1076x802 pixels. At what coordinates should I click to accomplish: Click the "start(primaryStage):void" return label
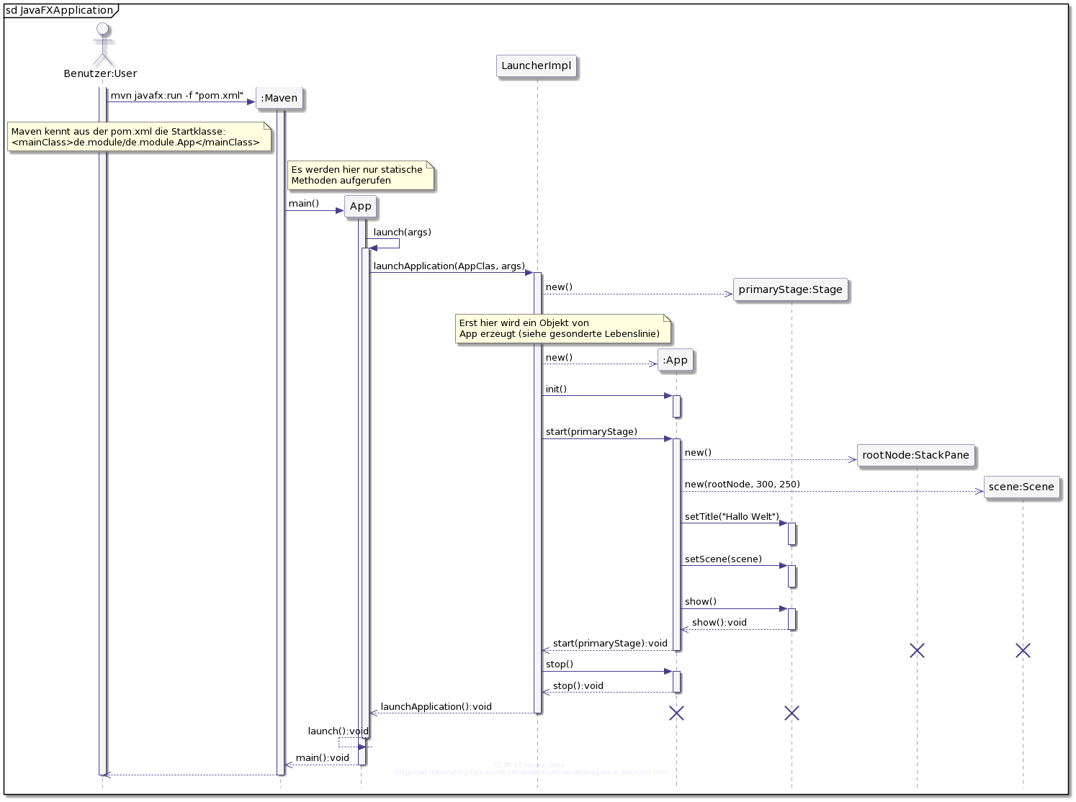[610, 644]
